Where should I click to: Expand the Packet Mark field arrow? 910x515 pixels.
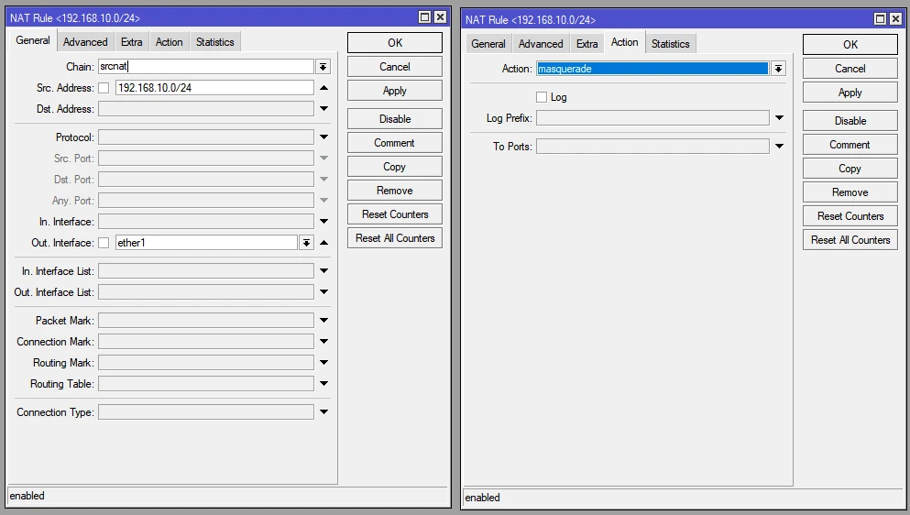click(x=323, y=321)
